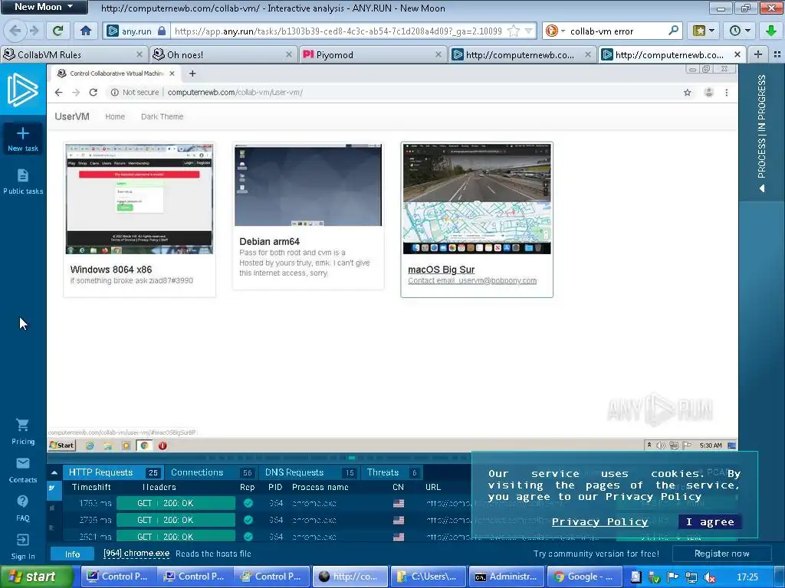The image size is (785, 588).
Task: Select the Connections tab
Action: tap(212, 472)
